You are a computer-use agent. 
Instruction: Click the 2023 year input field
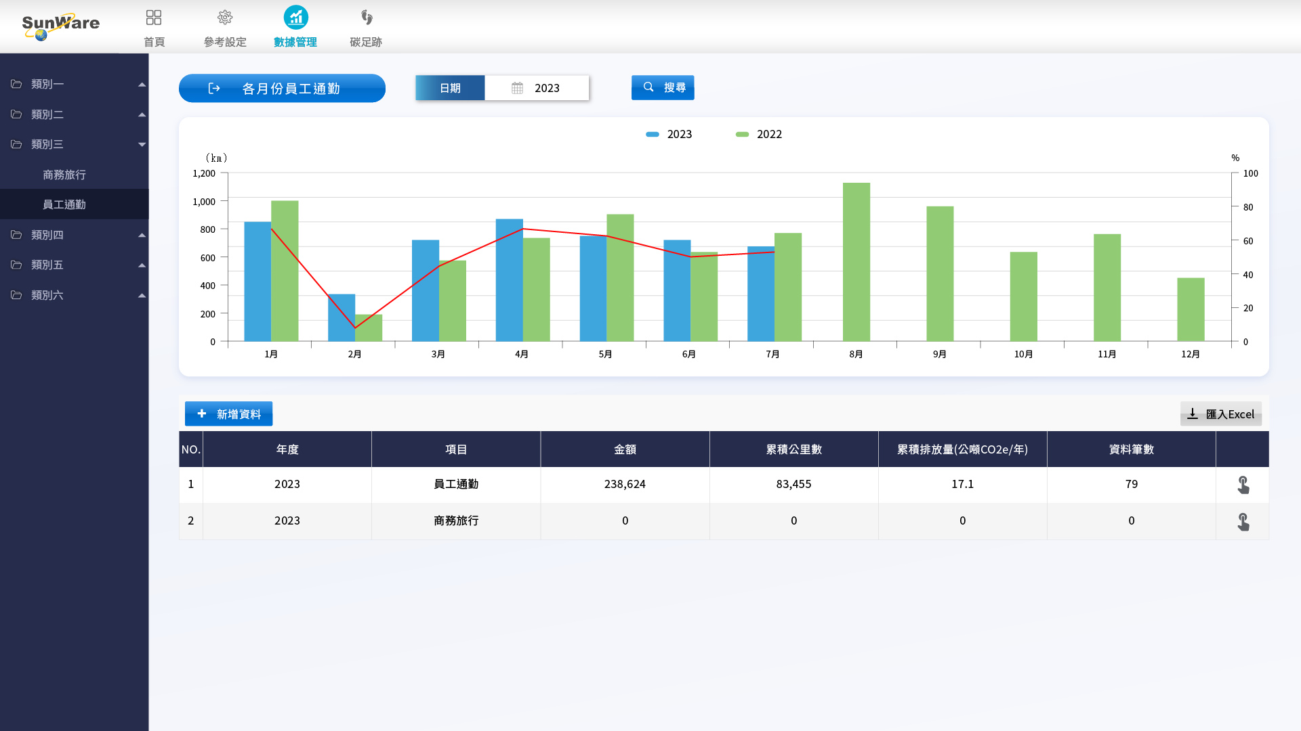(547, 88)
